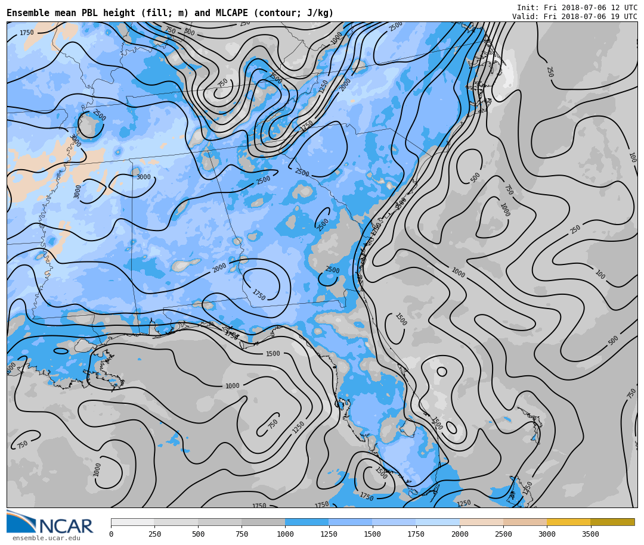This screenshot has width=644, height=545.
Task: Click colorbar tick label '2000'
Action: pyautogui.click(x=460, y=534)
